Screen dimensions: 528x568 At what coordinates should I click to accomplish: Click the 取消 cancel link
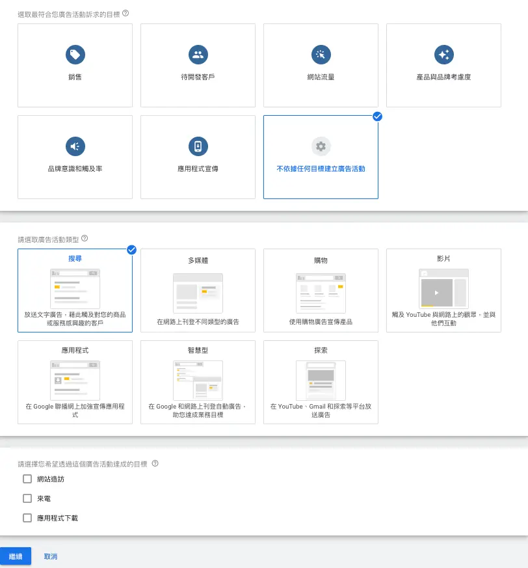[x=51, y=556]
